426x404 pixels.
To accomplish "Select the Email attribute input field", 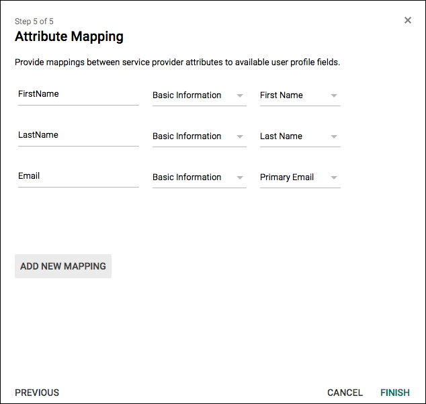I will click(78, 177).
